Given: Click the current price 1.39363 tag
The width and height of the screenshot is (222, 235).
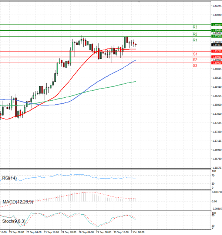Looking at the screenshot, I should (216, 45).
